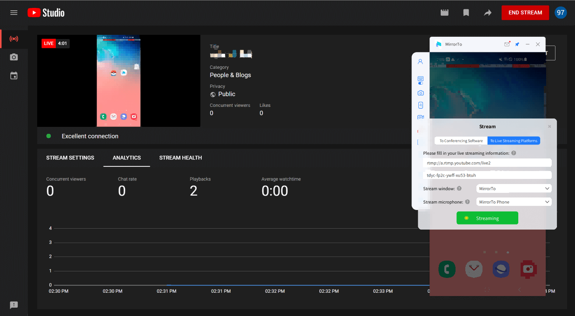Click the clapperboard create clip icon

click(x=445, y=13)
